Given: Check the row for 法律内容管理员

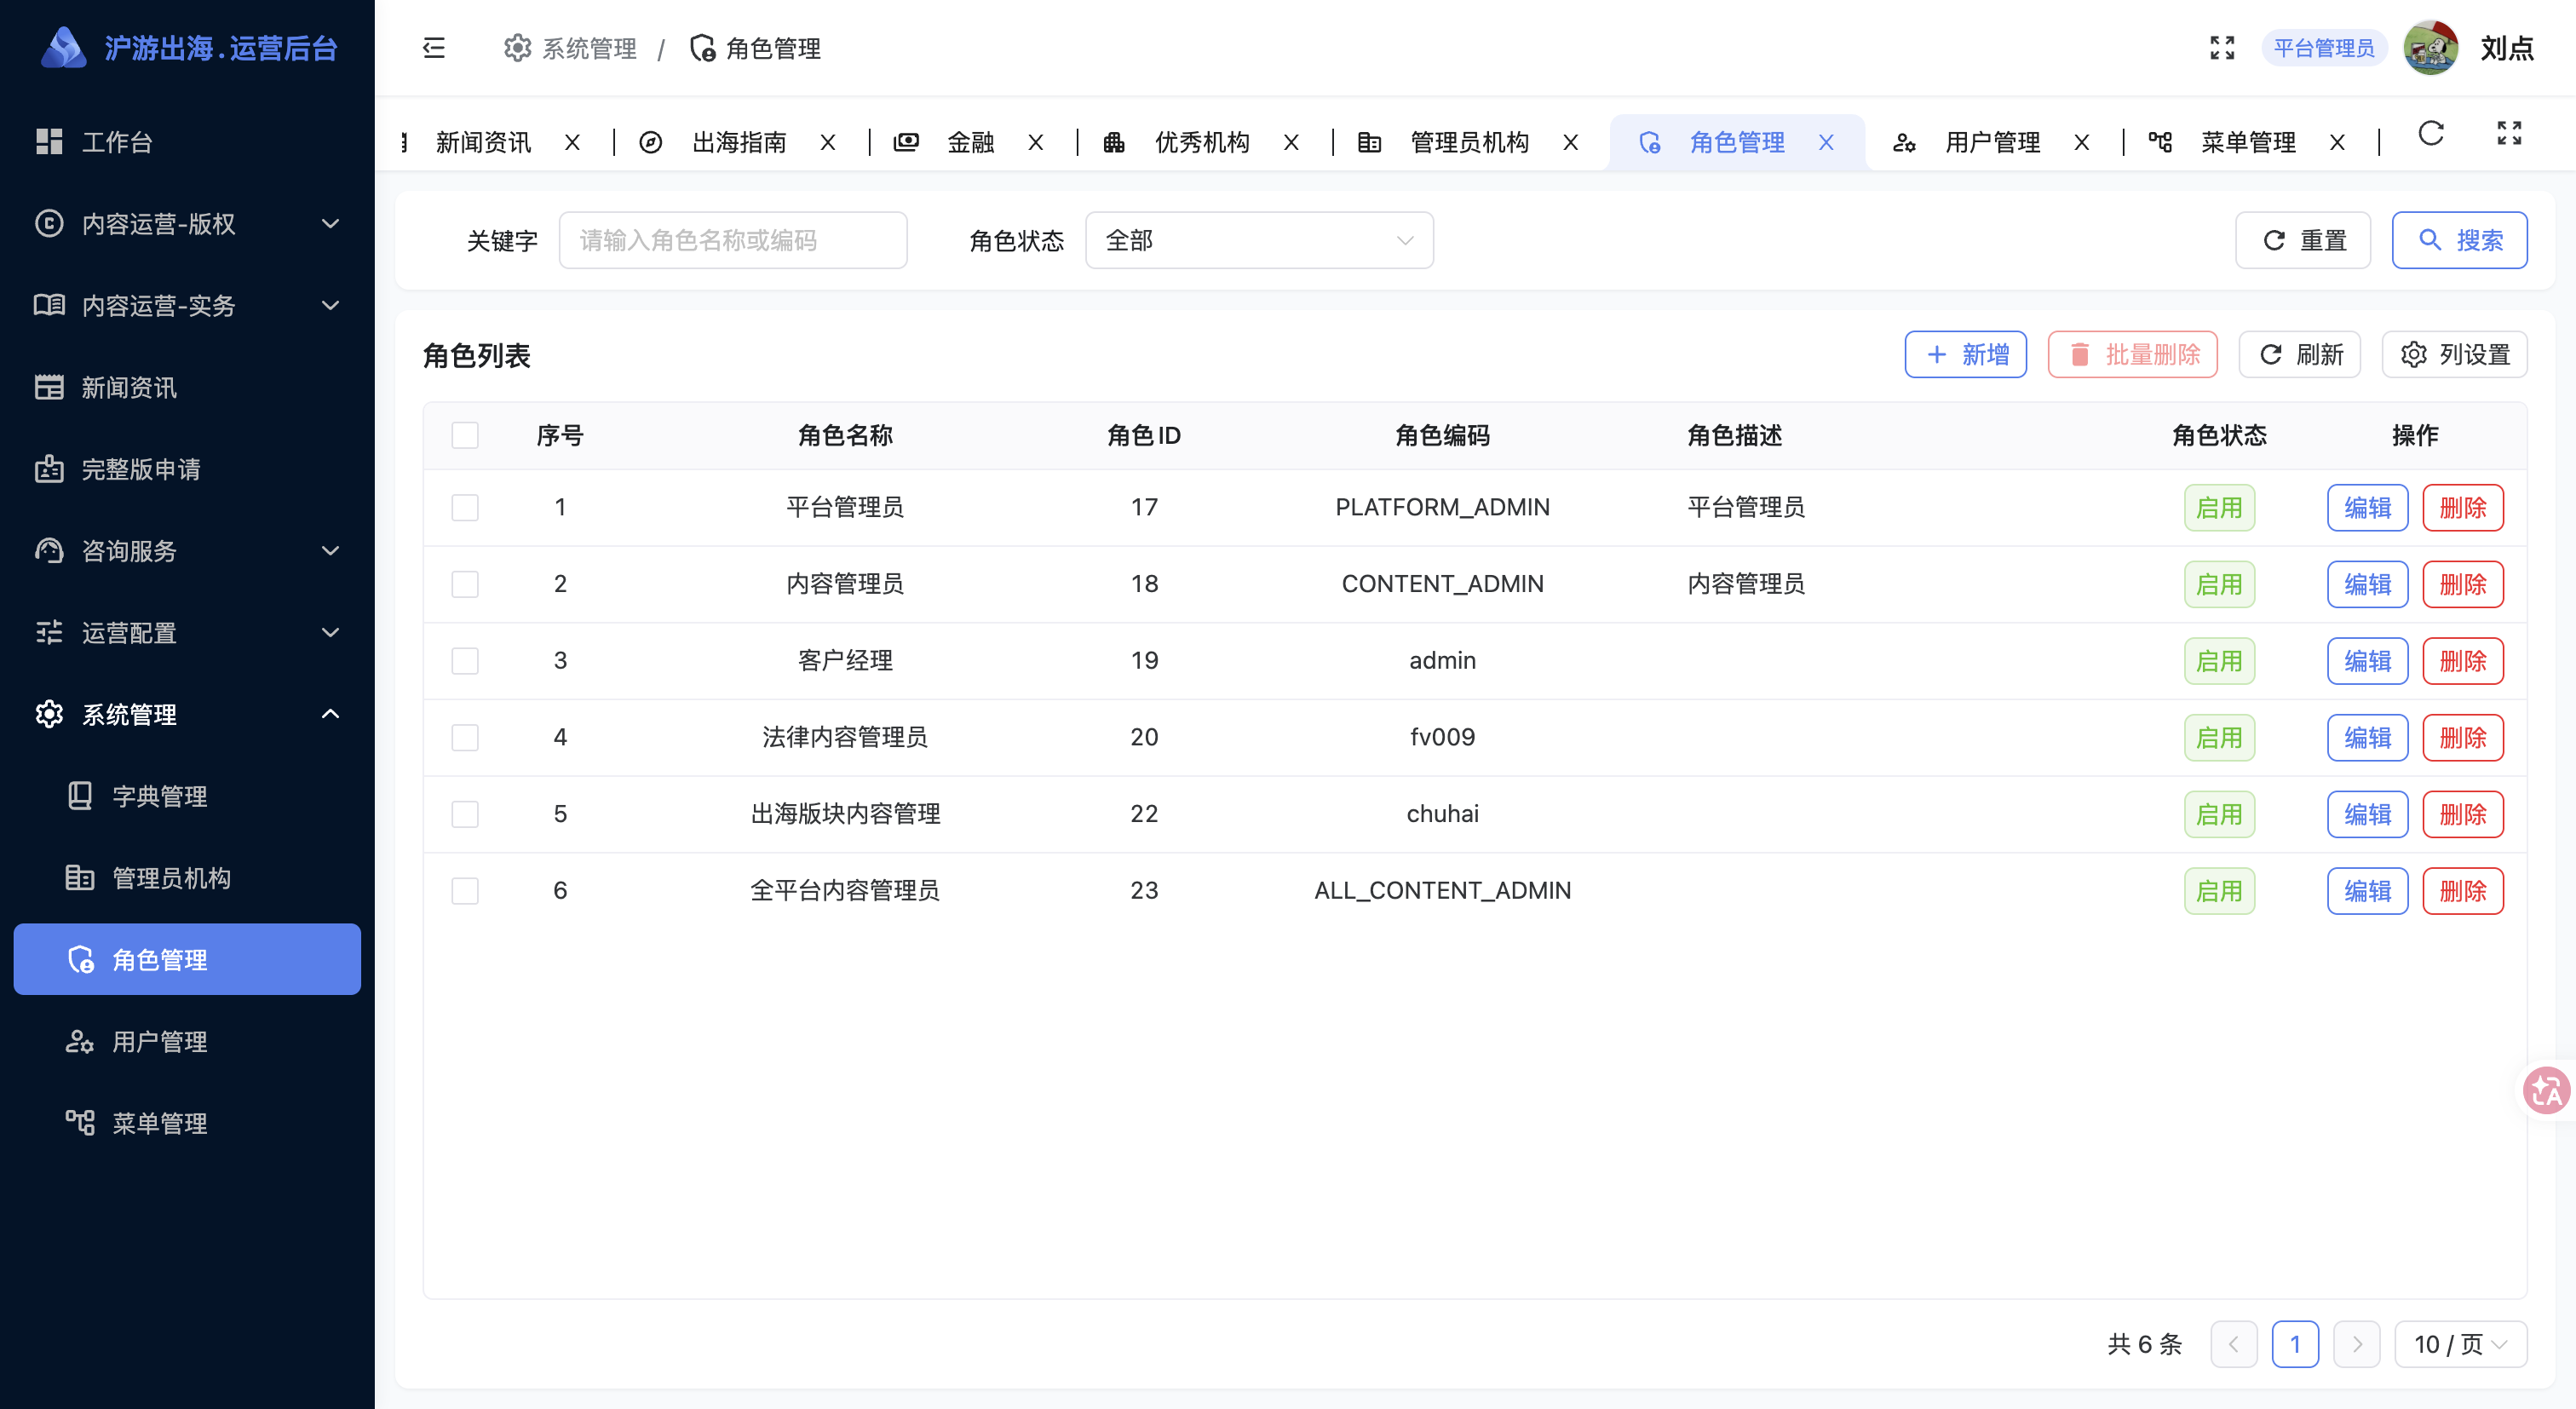Looking at the screenshot, I should [x=465, y=737].
